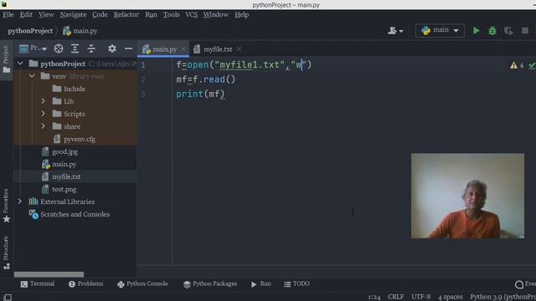Click Collapse All icon in Project toolbar
The image size is (536, 301).
pos(91,48)
